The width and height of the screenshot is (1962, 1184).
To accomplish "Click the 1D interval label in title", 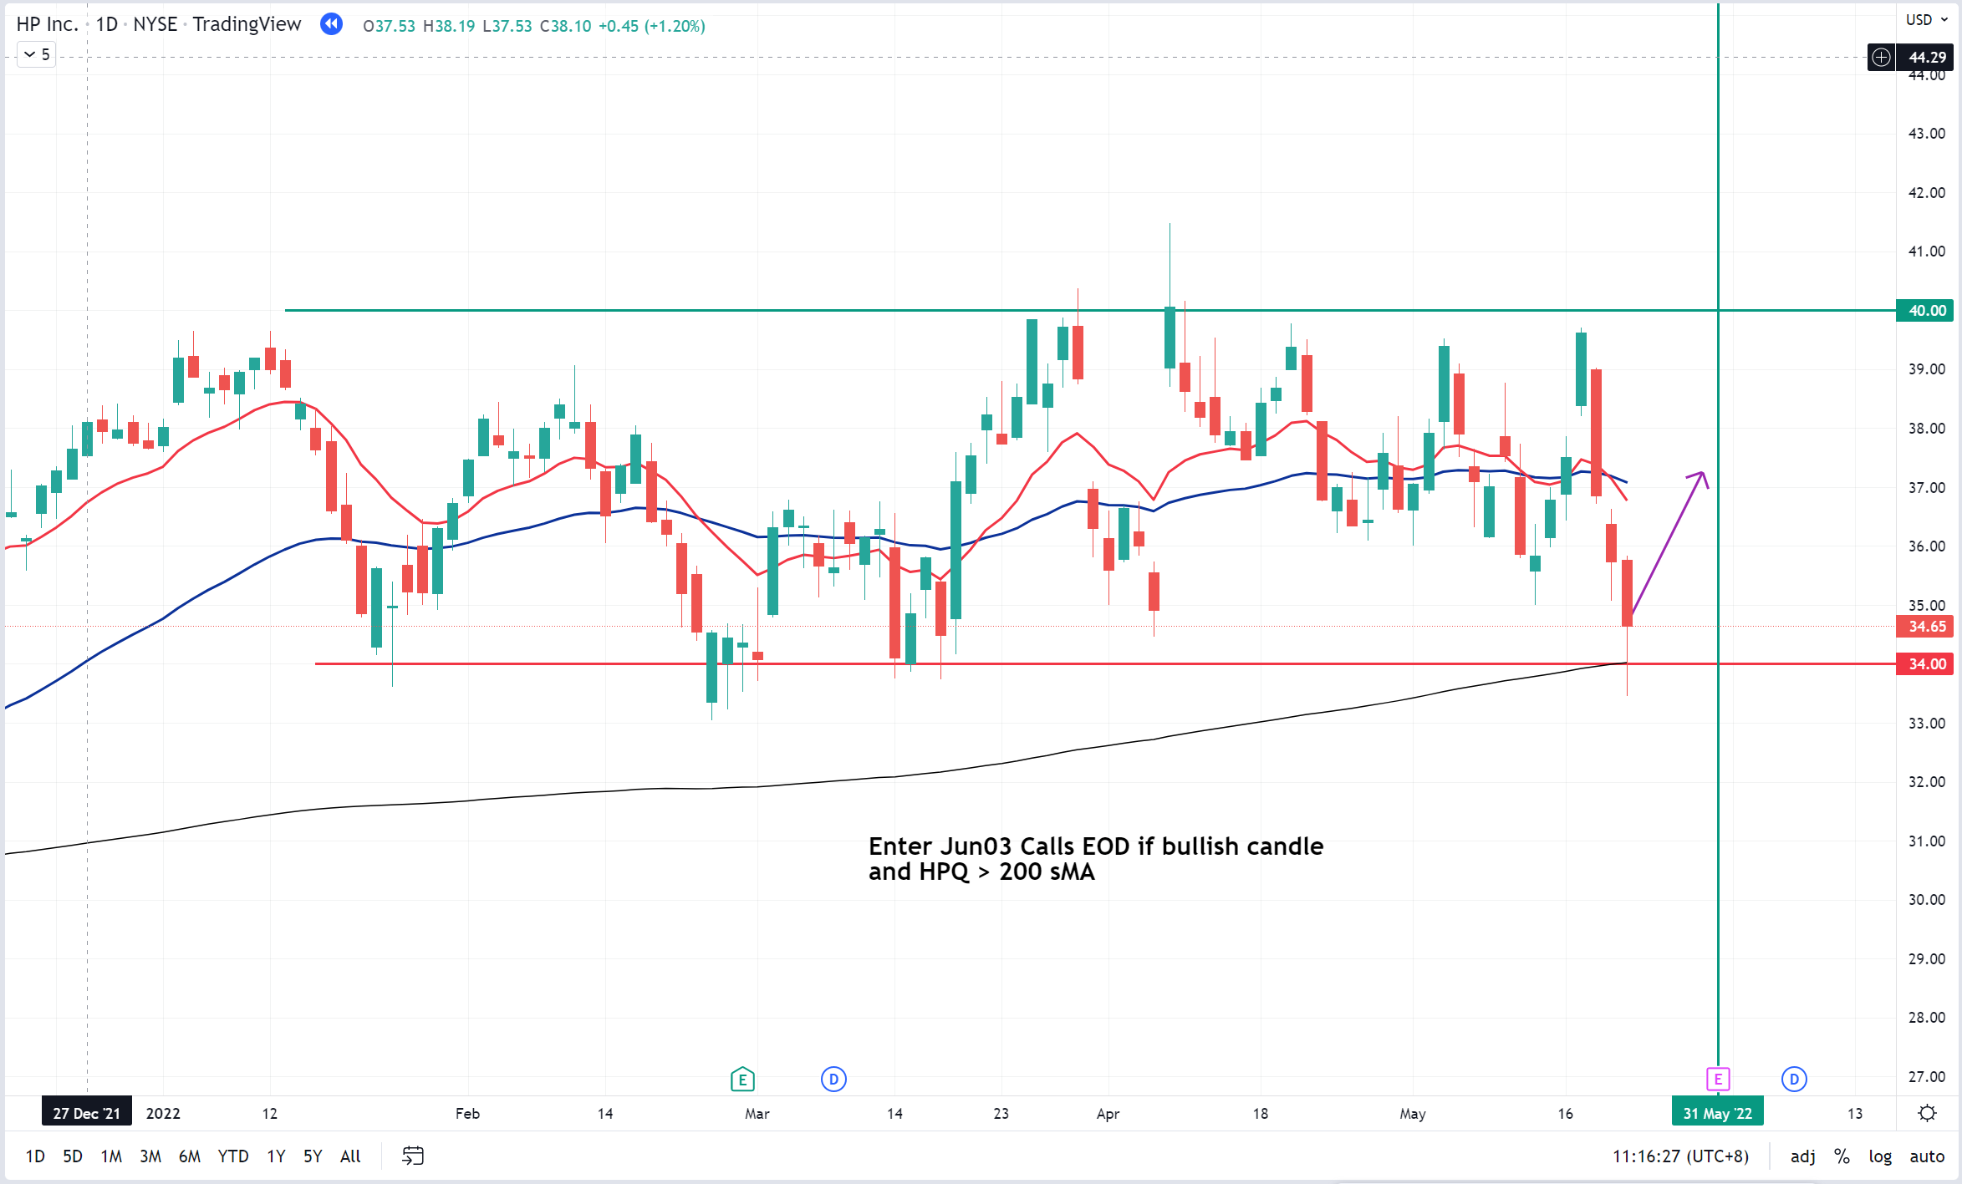I will pos(107,24).
